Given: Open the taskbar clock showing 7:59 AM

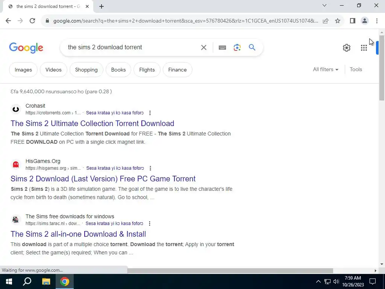Looking at the screenshot, I should (353, 281).
